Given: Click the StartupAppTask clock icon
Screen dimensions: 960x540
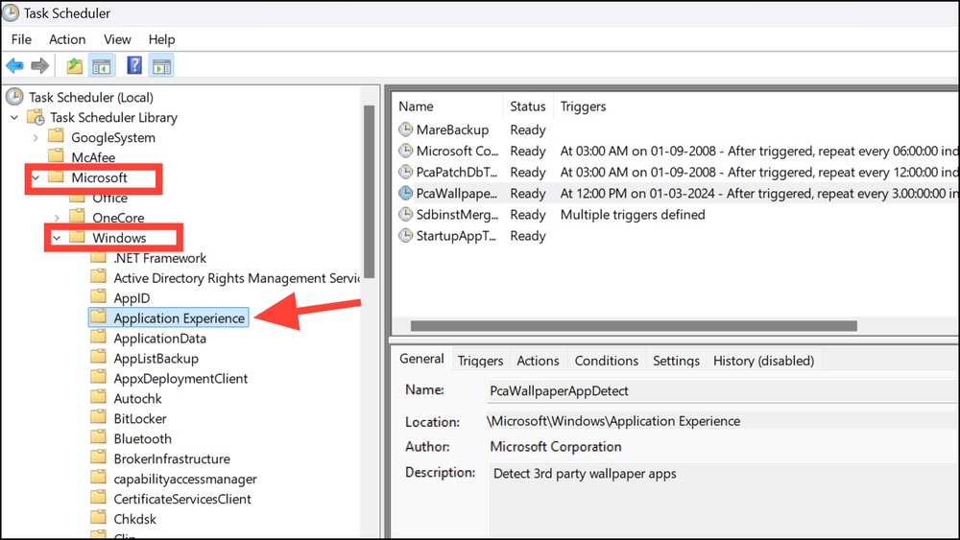Looking at the screenshot, I should [x=405, y=235].
